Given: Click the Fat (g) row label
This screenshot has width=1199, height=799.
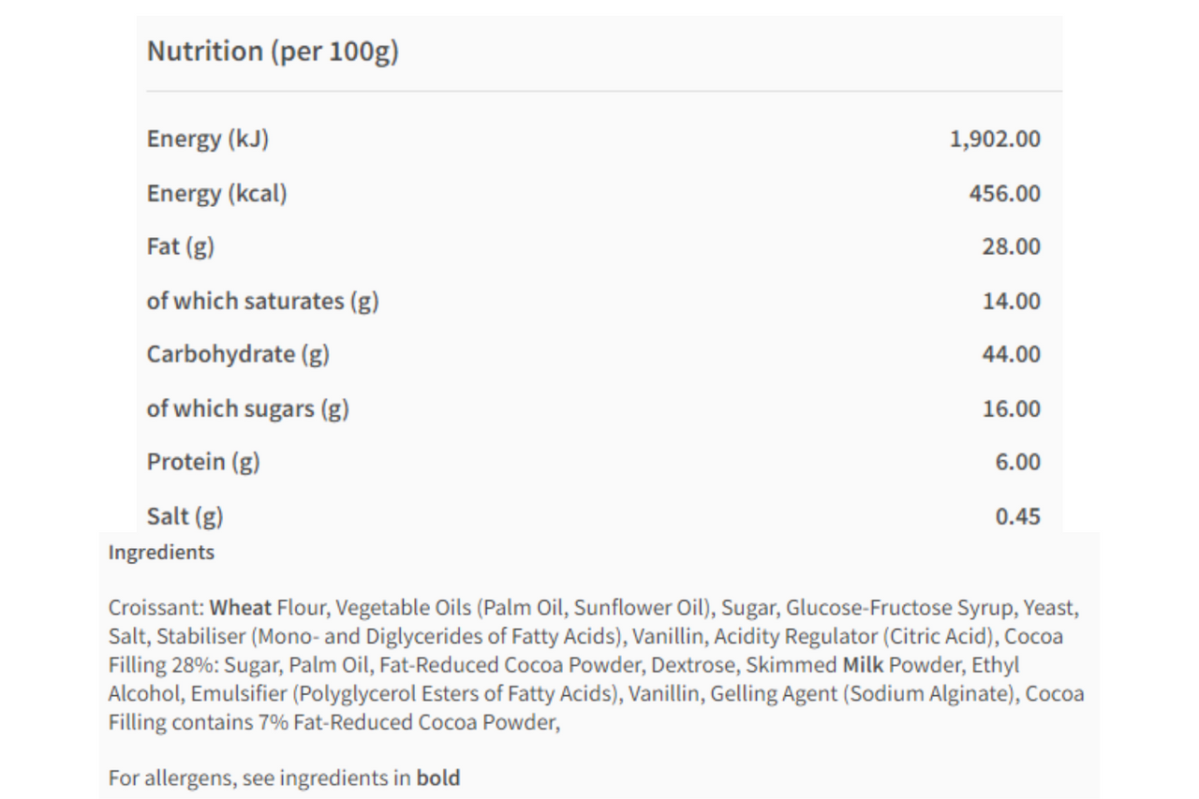Looking at the screenshot, I should [x=181, y=247].
